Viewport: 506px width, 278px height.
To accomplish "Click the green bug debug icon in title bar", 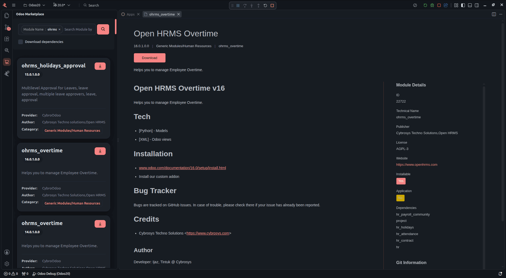I will pos(432,5).
